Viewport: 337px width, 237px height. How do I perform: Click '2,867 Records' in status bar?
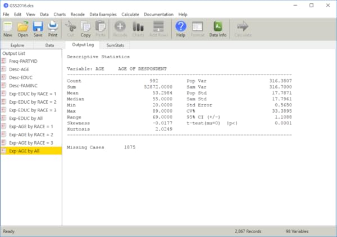(x=248, y=231)
